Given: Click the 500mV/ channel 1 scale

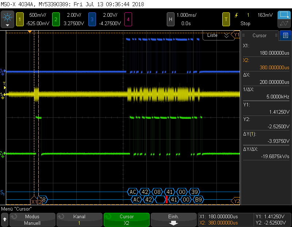Looking at the screenshot, I should (38, 15).
